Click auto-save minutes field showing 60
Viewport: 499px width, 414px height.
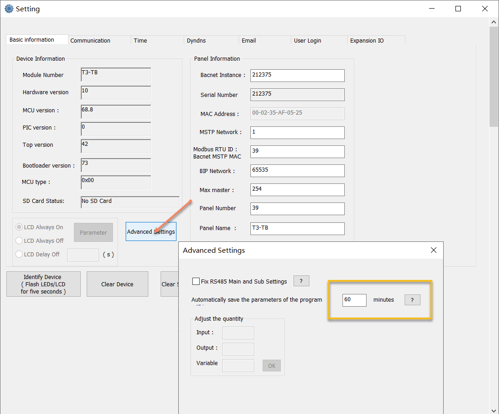[x=354, y=300]
